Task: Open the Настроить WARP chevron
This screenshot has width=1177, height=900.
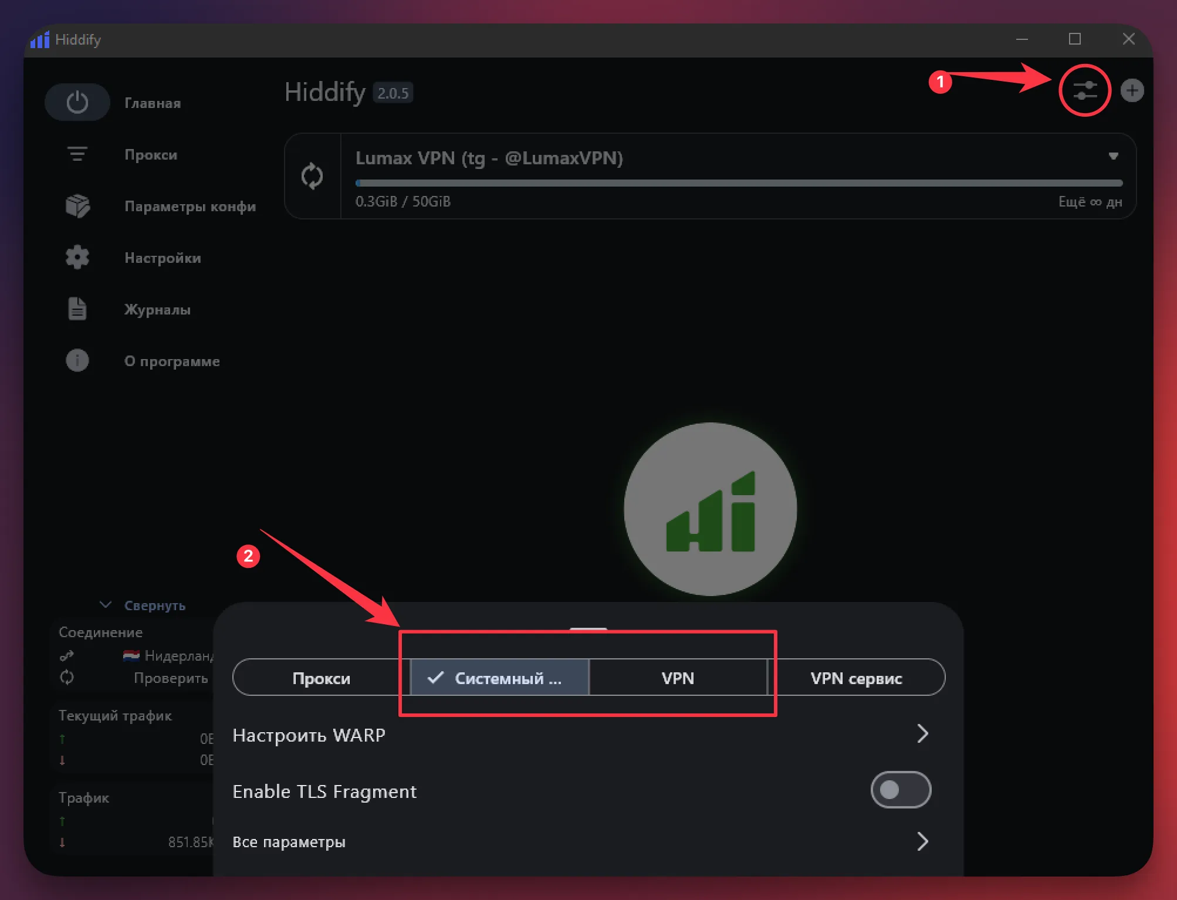Action: coord(922,733)
